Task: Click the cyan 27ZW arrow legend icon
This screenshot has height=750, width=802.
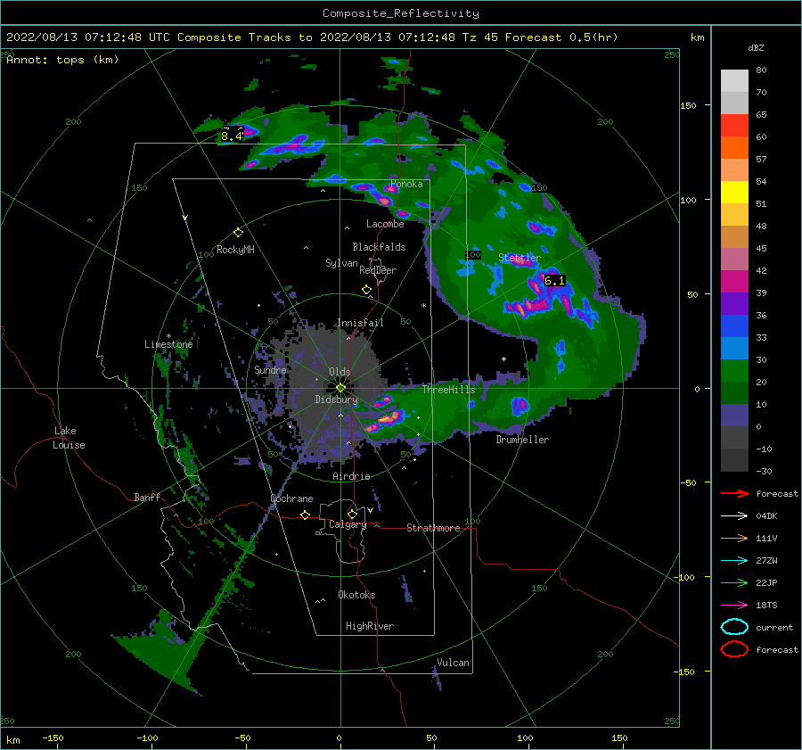Action: click(734, 561)
